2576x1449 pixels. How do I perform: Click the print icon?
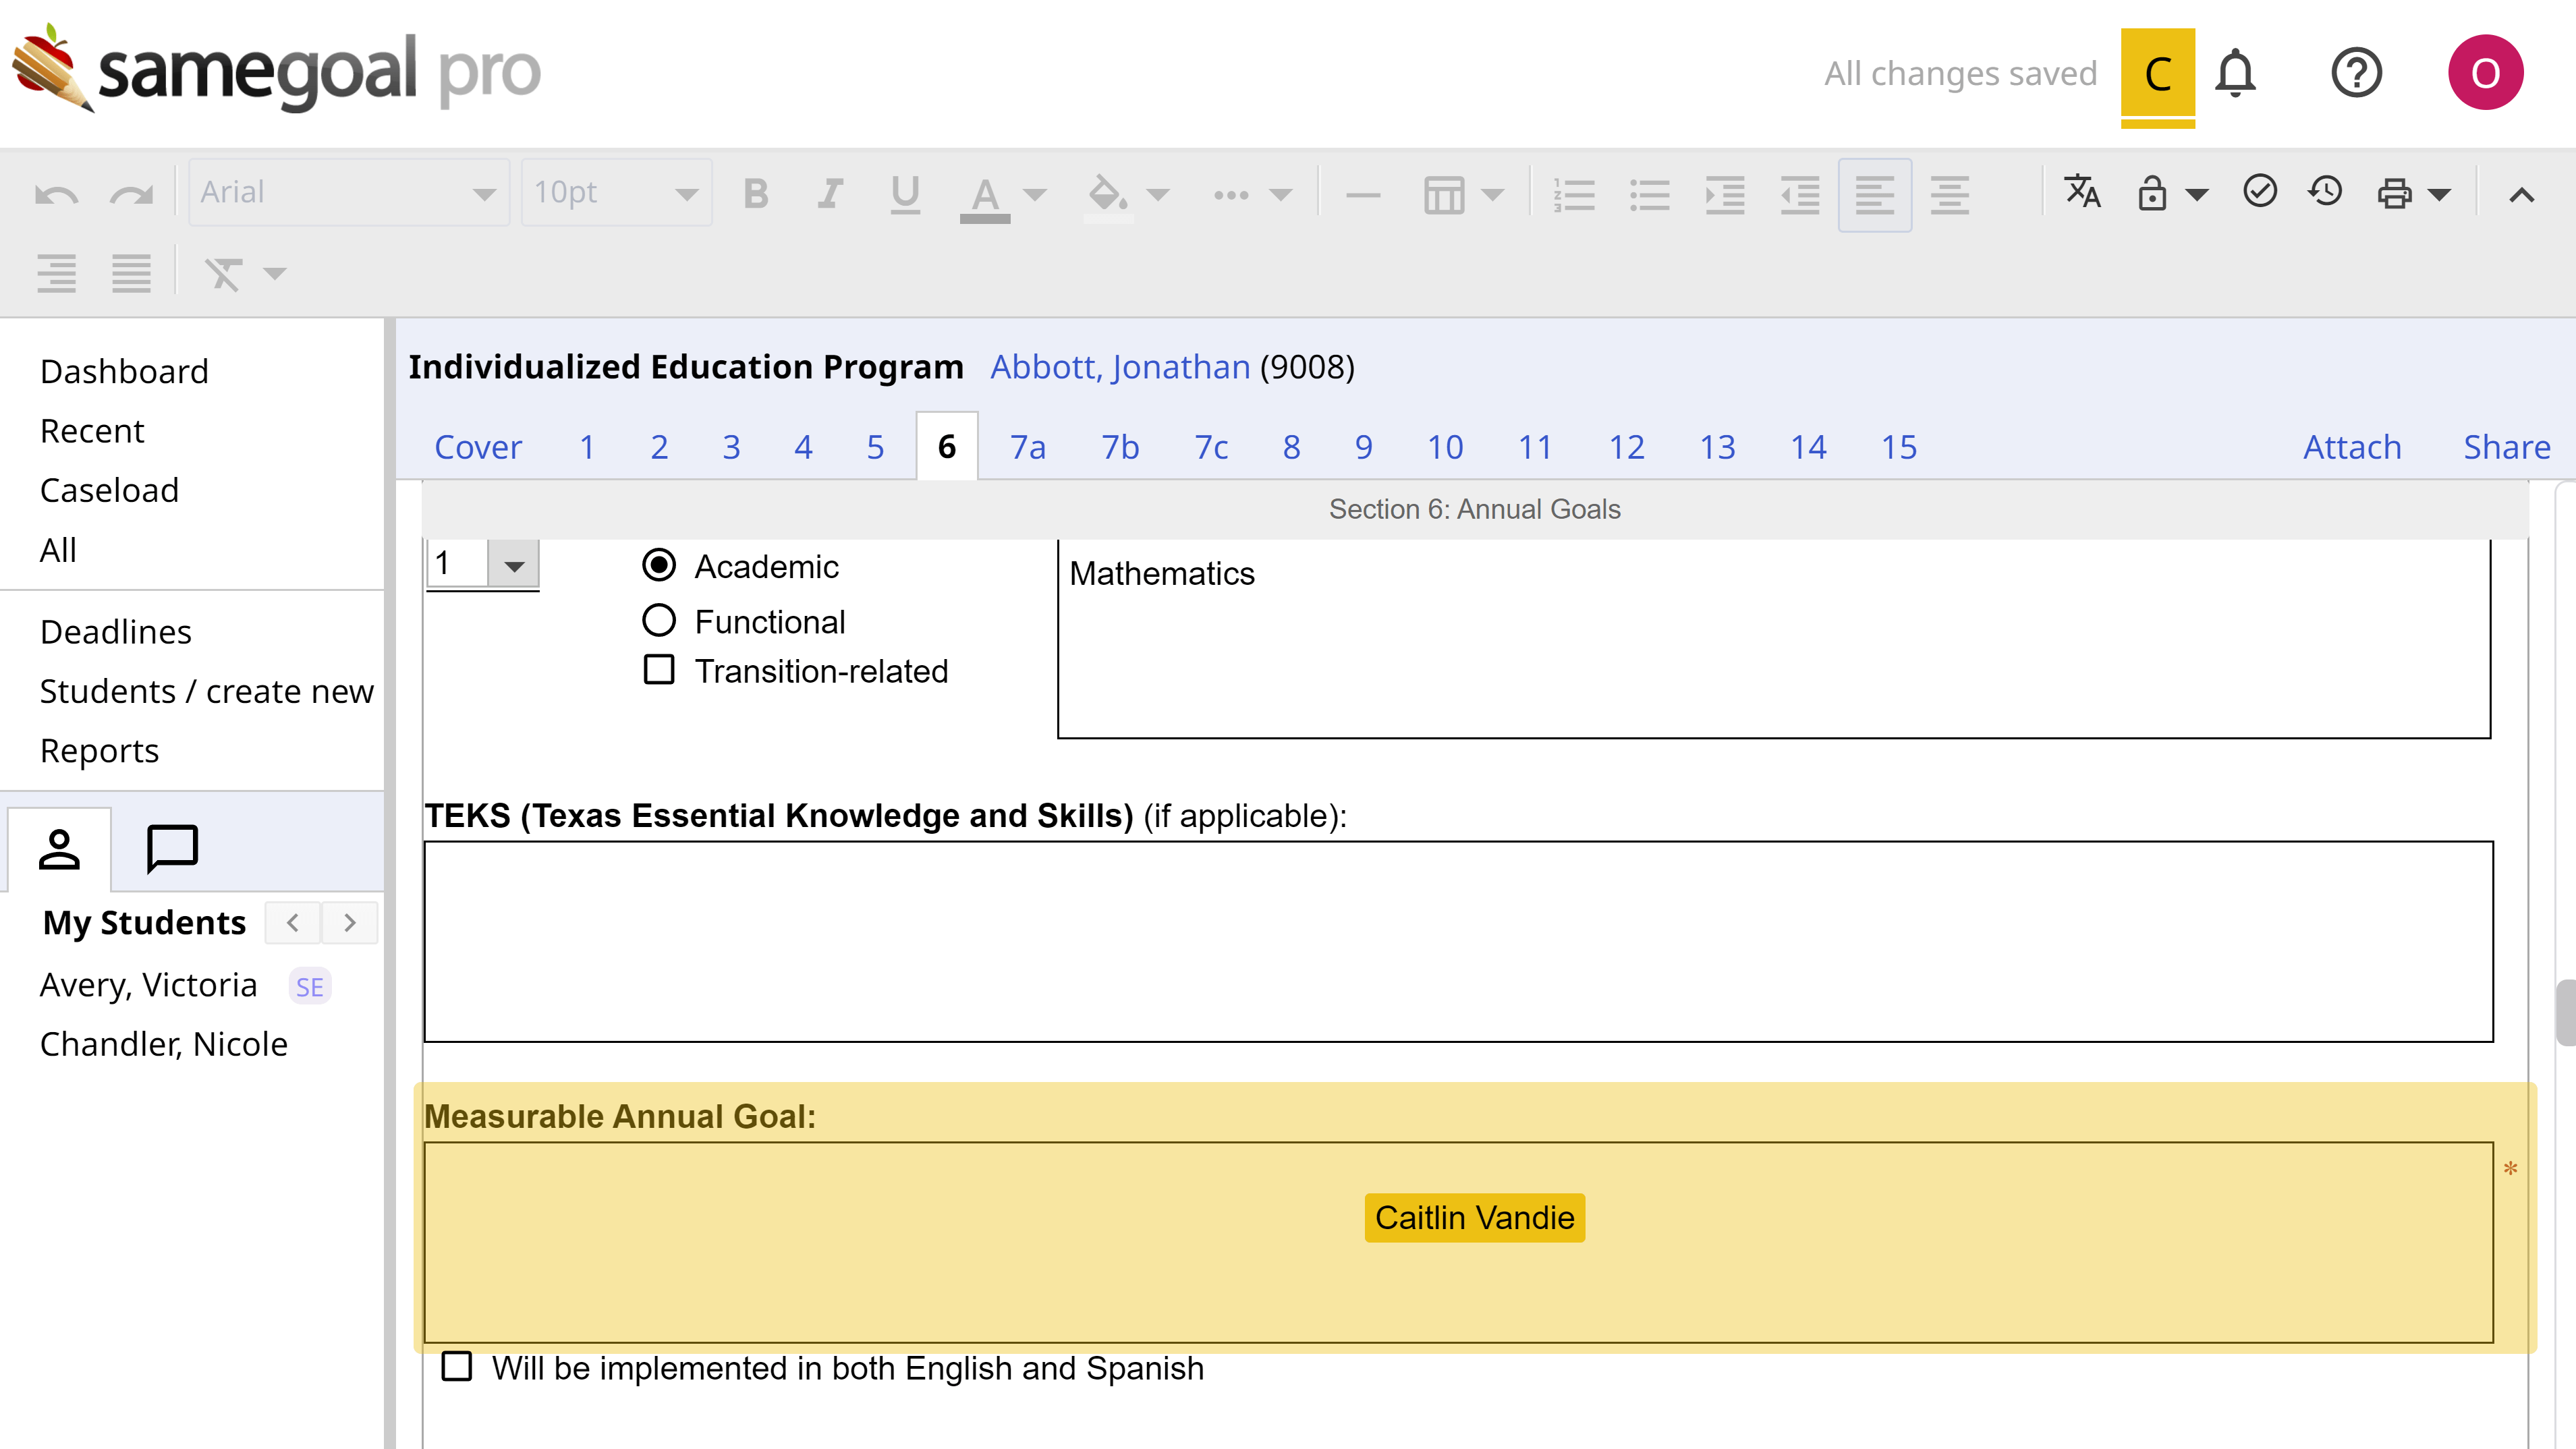[2394, 192]
